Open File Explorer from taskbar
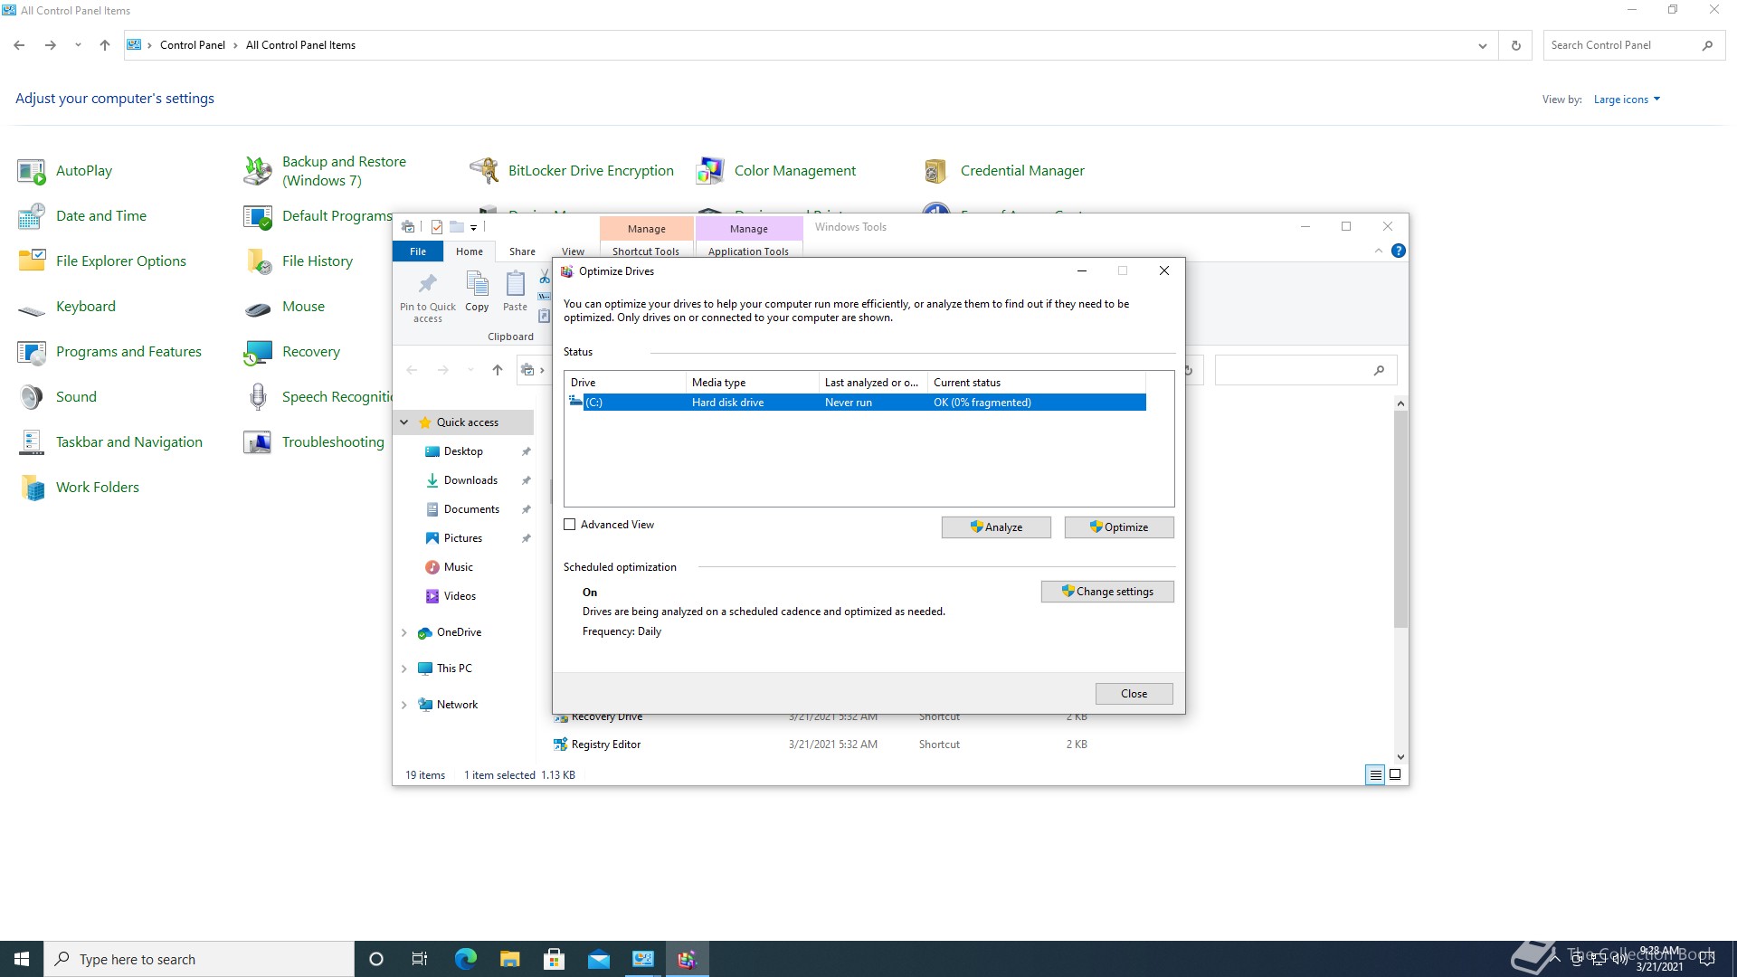This screenshot has width=1737, height=977. coord(510,959)
